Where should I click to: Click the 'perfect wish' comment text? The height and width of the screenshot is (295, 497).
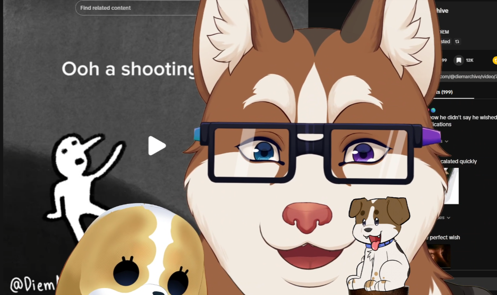[445, 238]
